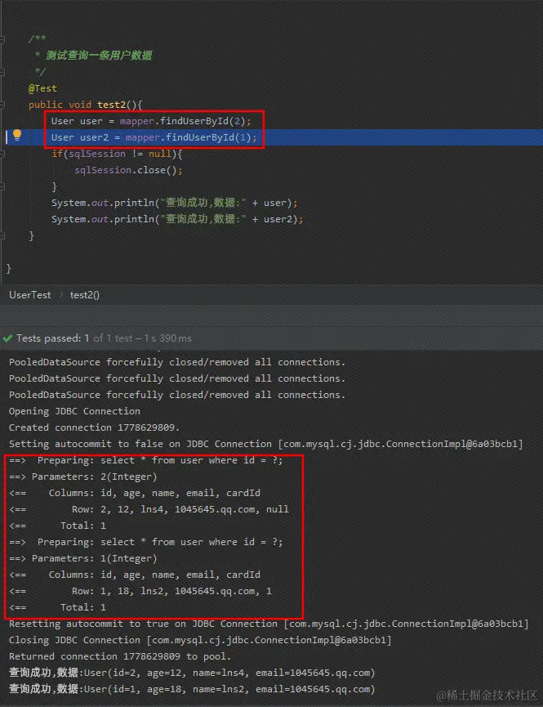The height and width of the screenshot is (707, 543).
Task: Select test2() in the breadcrumb bar
Action: pos(84,295)
